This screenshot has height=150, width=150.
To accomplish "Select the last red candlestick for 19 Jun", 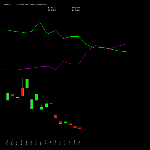I will click(80, 128).
